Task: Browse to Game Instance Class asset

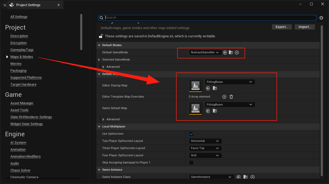Action: [246, 177]
